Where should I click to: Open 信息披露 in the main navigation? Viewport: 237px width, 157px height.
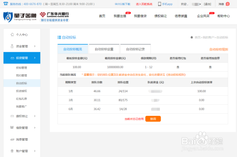[181, 16]
